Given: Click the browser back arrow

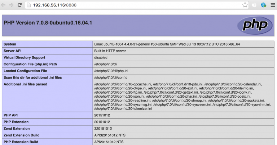Looking at the screenshot, I should coord(4,5).
